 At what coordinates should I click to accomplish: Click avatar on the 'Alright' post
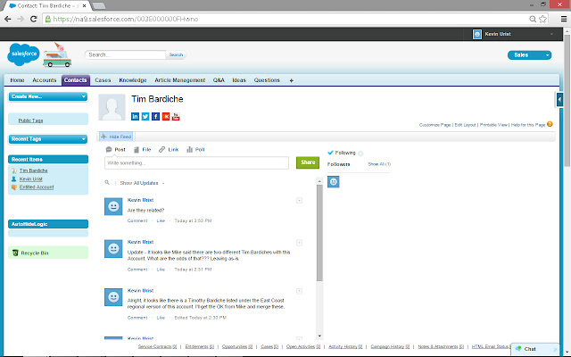(113, 297)
